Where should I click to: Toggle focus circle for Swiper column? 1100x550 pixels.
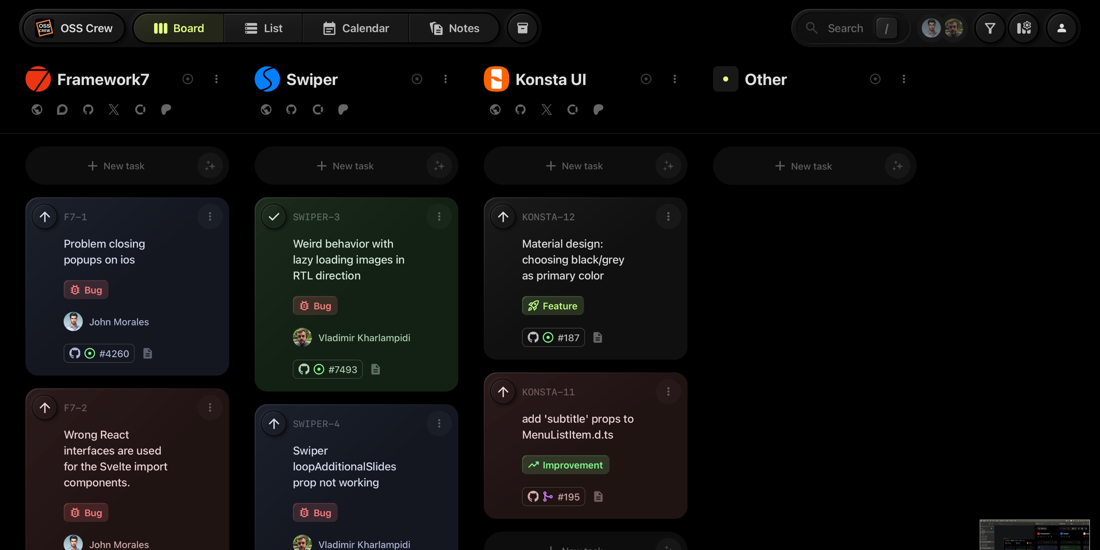417,79
